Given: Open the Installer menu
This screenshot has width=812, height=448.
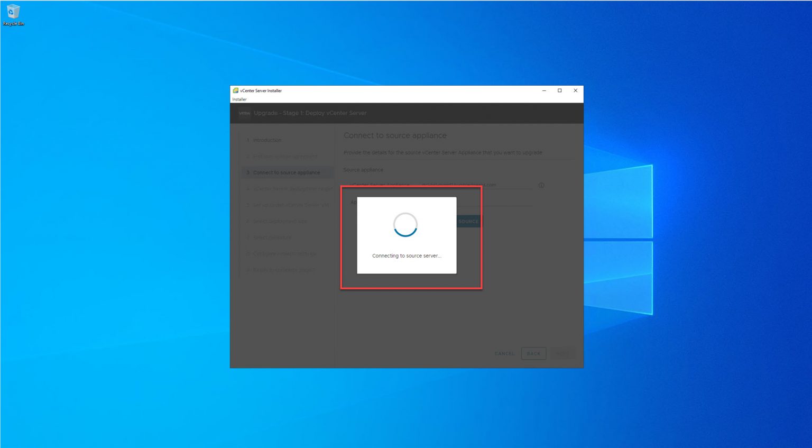Looking at the screenshot, I should 239,99.
